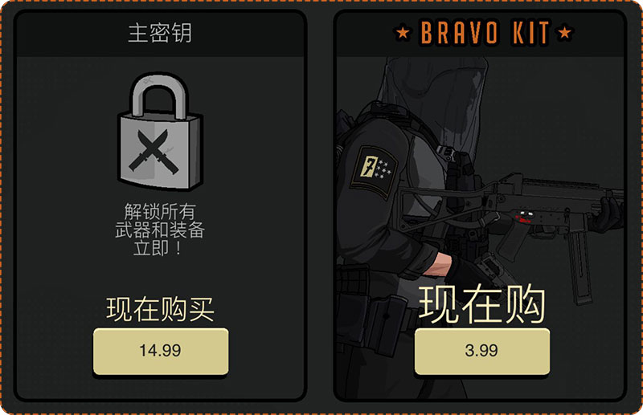Click the right orange star beside Bravo Kit
The image size is (643, 415).
(x=565, y=32)
